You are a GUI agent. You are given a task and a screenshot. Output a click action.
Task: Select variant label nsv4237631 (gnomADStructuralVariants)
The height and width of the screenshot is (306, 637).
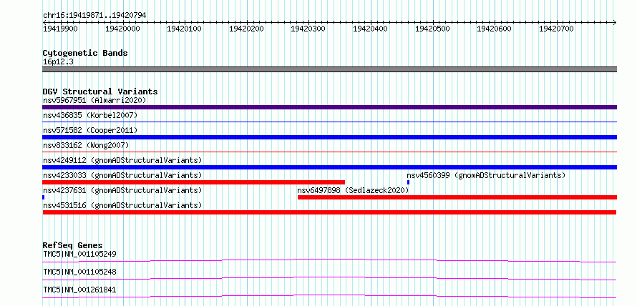[122, 190]
